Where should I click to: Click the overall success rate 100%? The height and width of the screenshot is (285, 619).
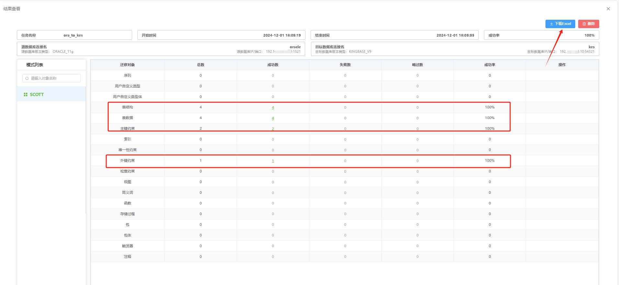(x=590, y=35)
